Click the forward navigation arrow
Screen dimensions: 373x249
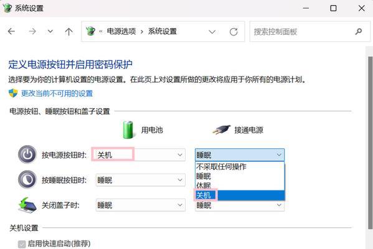point(32,31)
